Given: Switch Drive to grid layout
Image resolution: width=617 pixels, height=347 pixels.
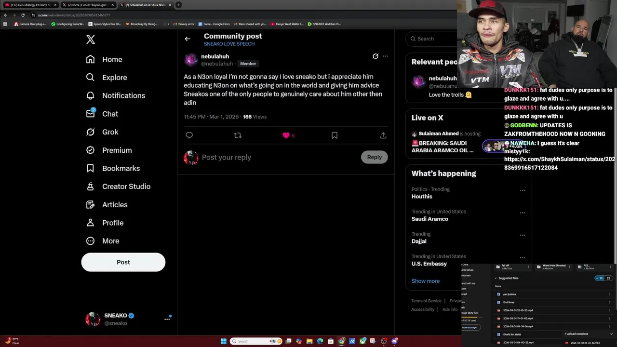Looking at the screenshot, I should (608, 278).
